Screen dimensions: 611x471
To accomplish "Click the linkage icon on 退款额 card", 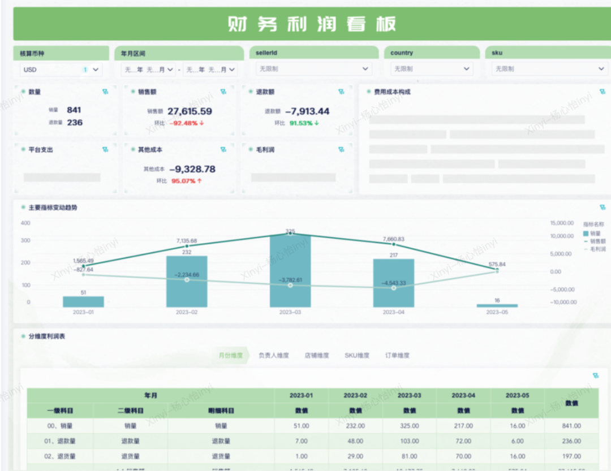I will 341,92.
